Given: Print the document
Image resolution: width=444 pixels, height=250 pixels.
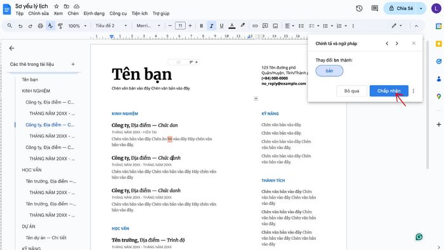Looking at the screenshot, I should point(41,26).
